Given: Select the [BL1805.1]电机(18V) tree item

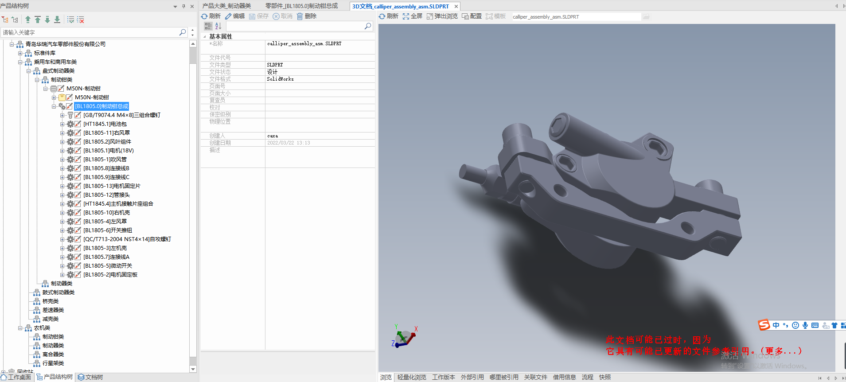Looking at the screenshot, I should coord(109,151).
